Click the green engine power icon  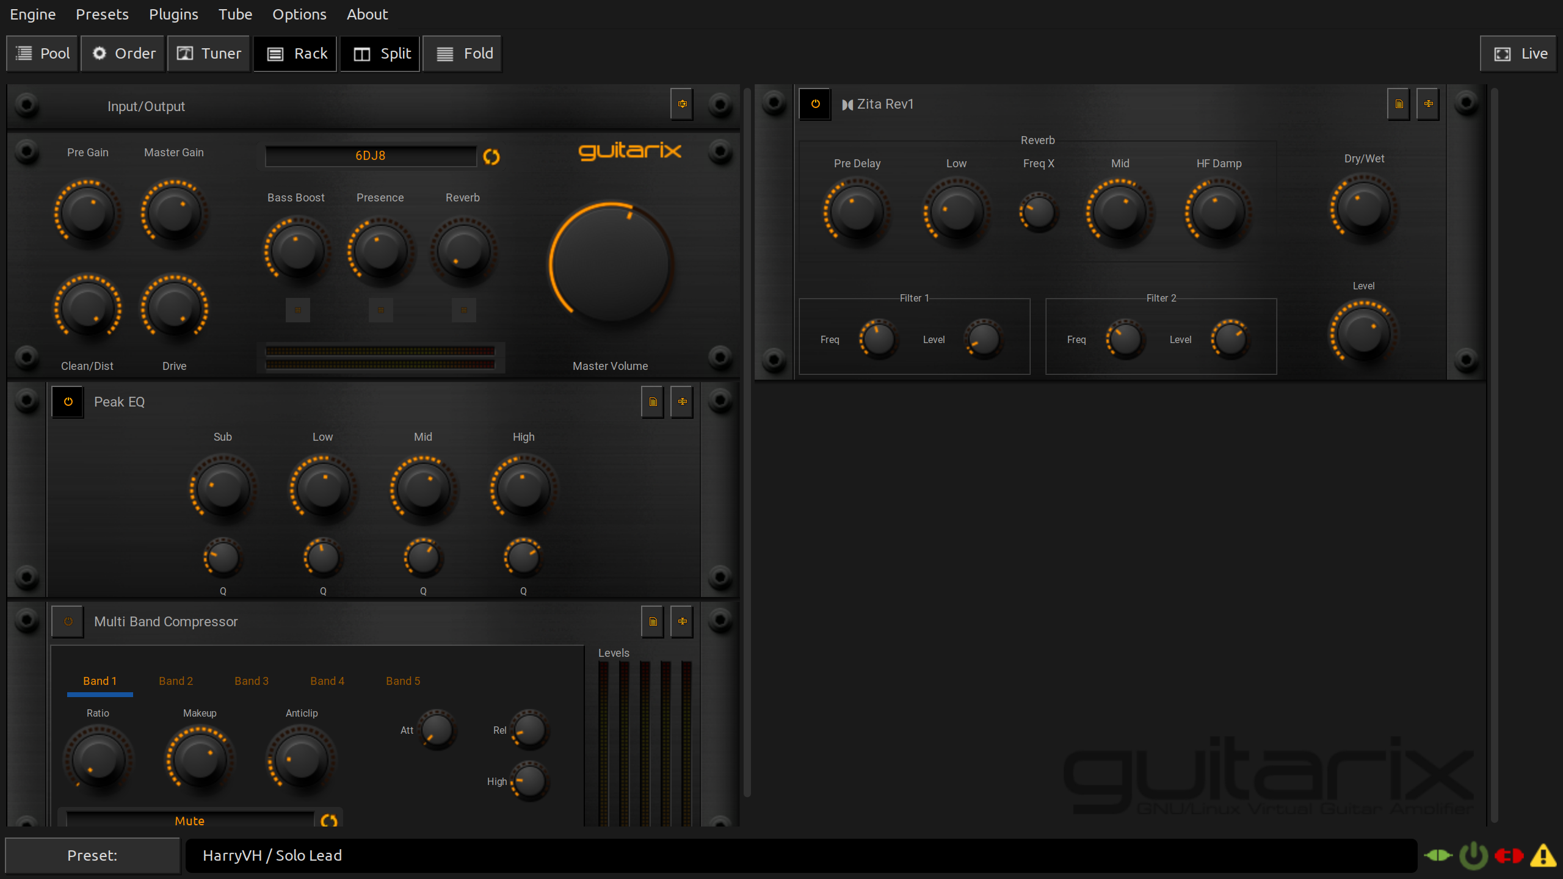tap(1474, 855)
